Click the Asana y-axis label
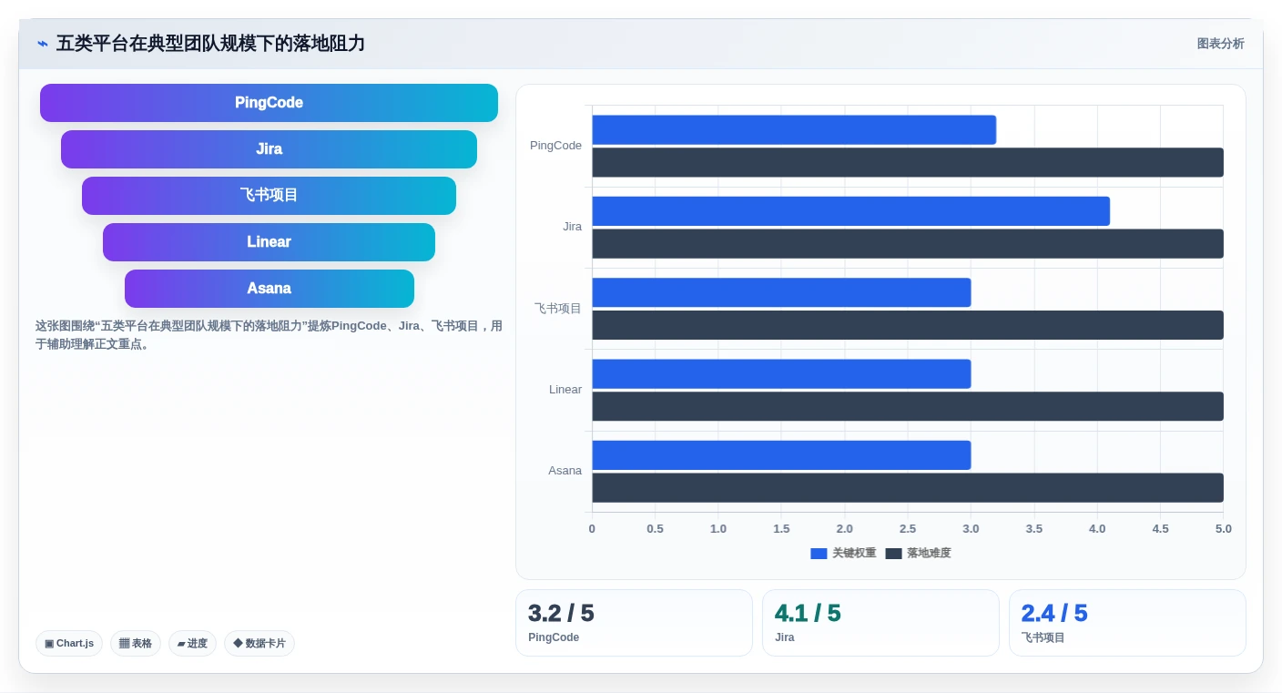 click(565, 471)
